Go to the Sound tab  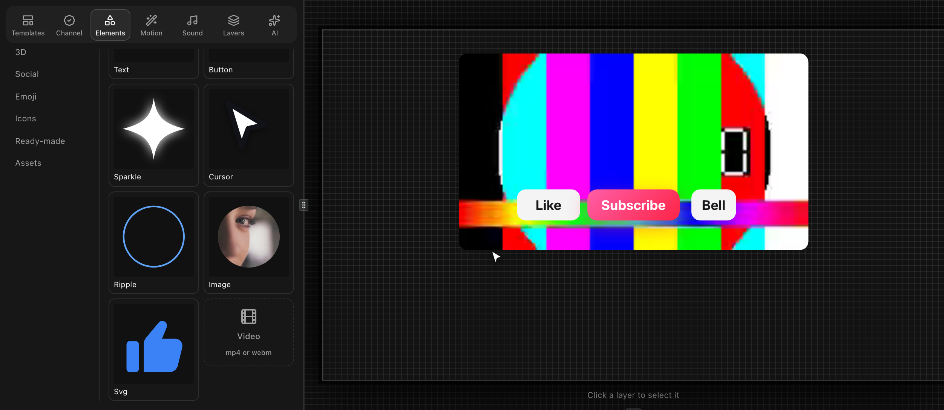tap(192, 25)
